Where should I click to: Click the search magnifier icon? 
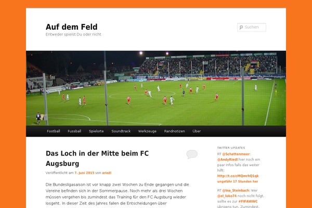point(241,27)
